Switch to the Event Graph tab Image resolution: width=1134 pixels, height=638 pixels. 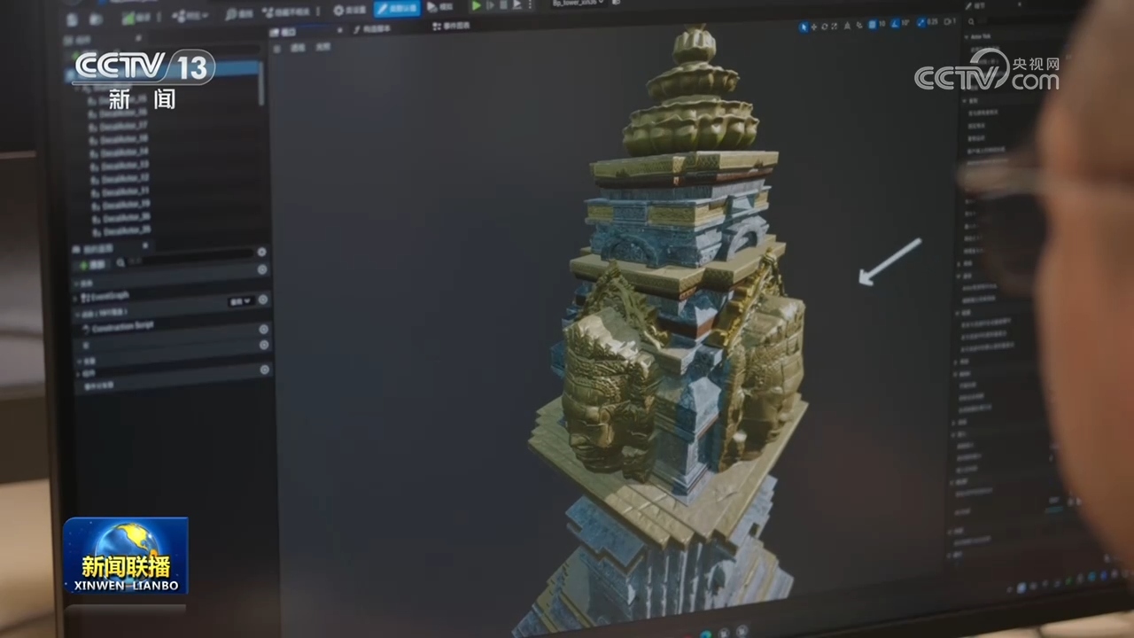[452, 27]
